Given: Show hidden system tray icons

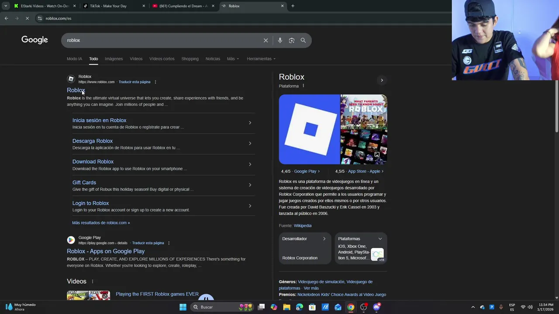Looking at the screenshot, I should tap(473, 307).
